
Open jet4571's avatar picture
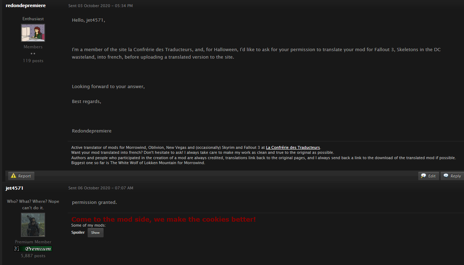(x=33, y=225)
